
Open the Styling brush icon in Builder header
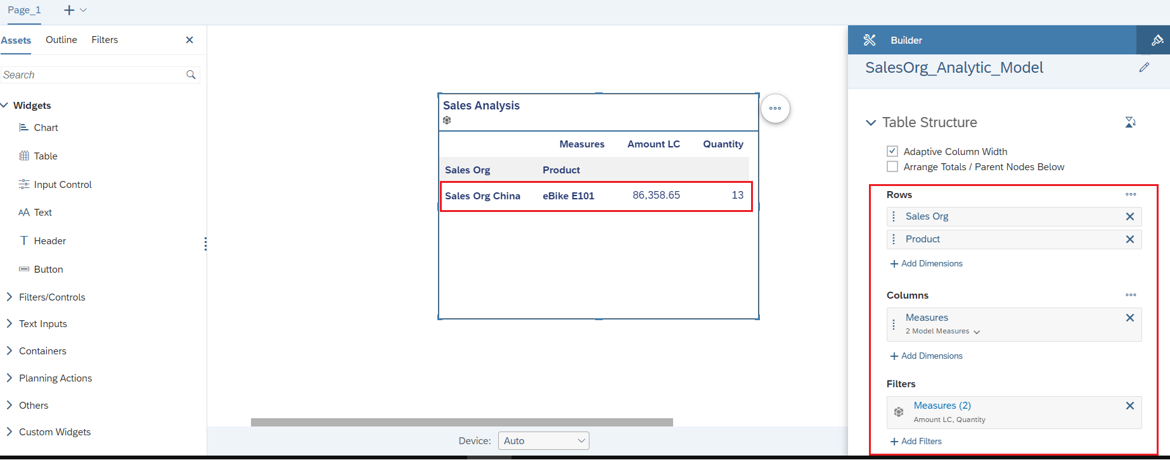(1157, 40)
